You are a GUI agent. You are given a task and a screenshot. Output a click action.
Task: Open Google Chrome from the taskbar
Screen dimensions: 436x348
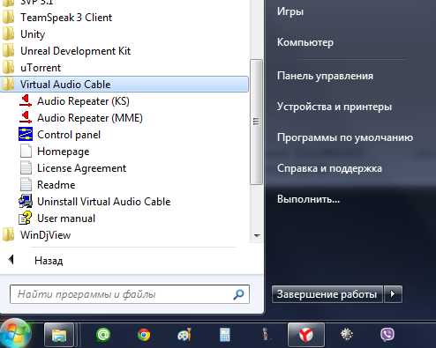click(144, 335)
